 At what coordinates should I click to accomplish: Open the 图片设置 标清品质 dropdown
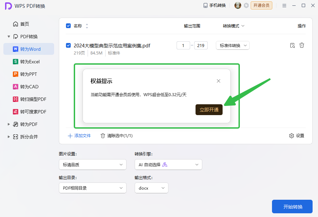click(x=93, y=165)
